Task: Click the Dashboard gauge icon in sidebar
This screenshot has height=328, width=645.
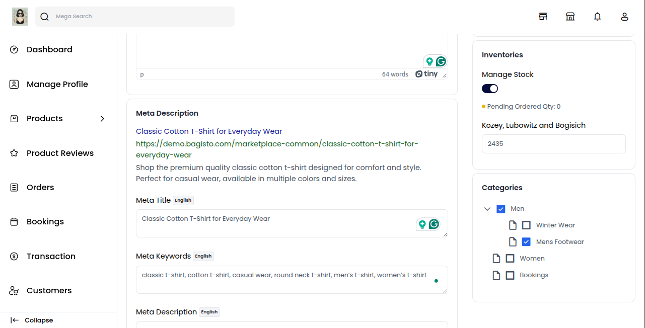Action: tap(14, 49)
